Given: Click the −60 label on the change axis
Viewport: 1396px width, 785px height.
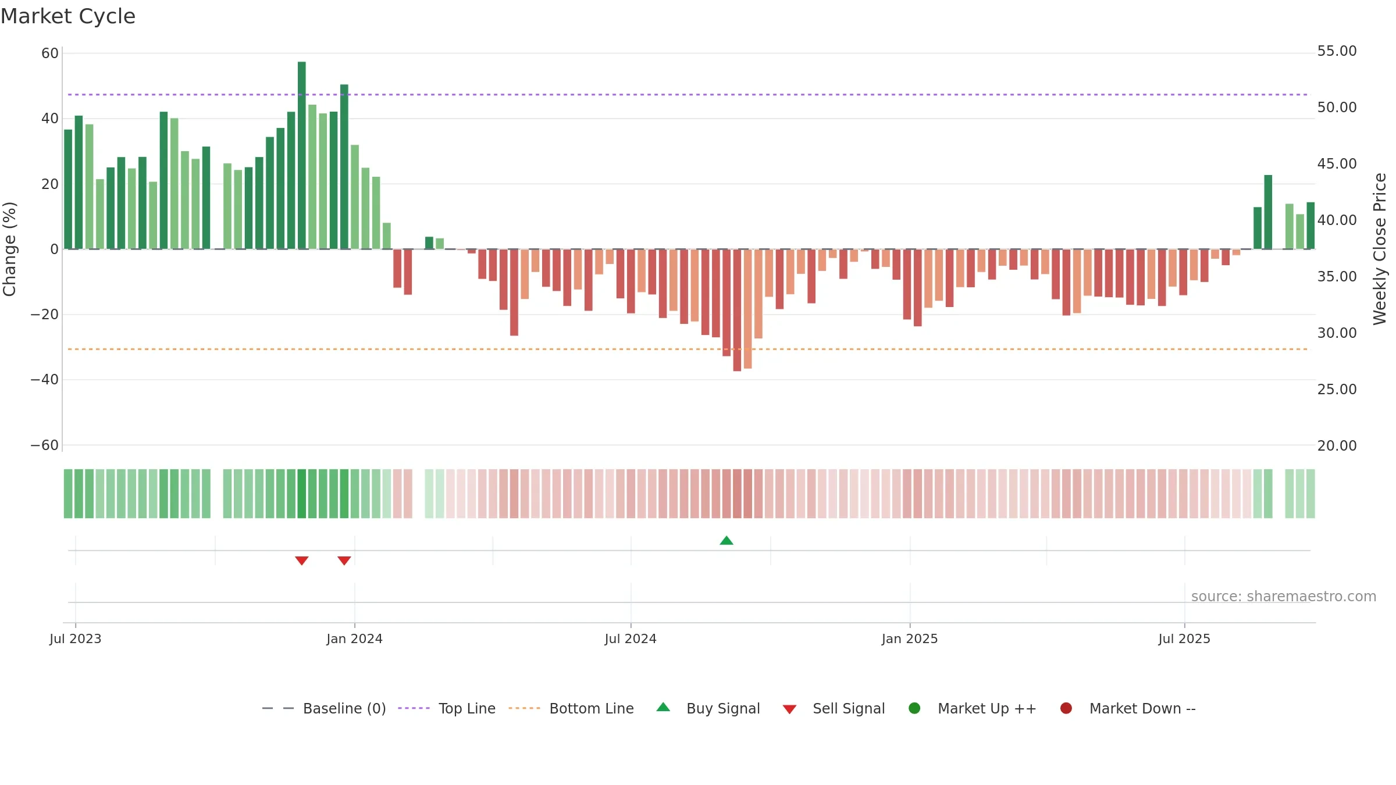Looking at the screenshot, I should tap(45, 445).
